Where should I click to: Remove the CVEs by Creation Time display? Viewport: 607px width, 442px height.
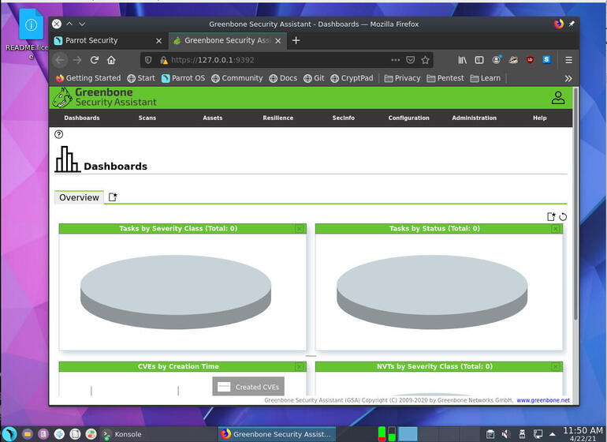pyautogui.click(x=300, y=367)
